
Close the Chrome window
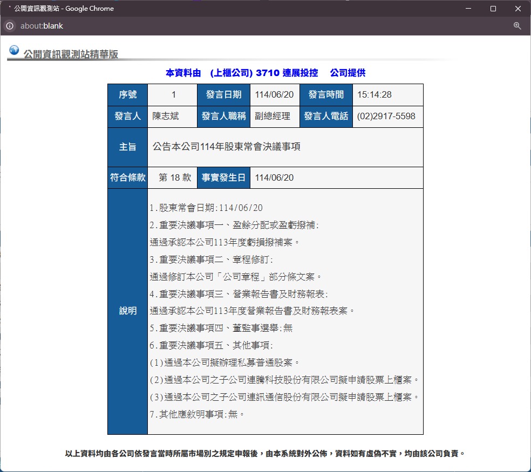[x=518, y=9]
